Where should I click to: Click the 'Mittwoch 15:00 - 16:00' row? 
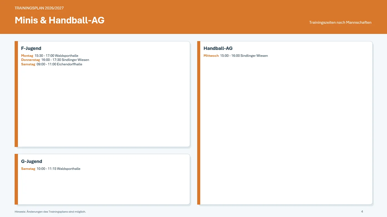click(x=236, y=56)
